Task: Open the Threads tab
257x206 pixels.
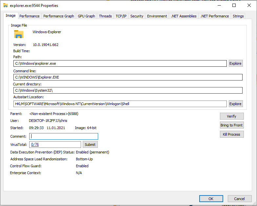Action: (x=105, y=16)
